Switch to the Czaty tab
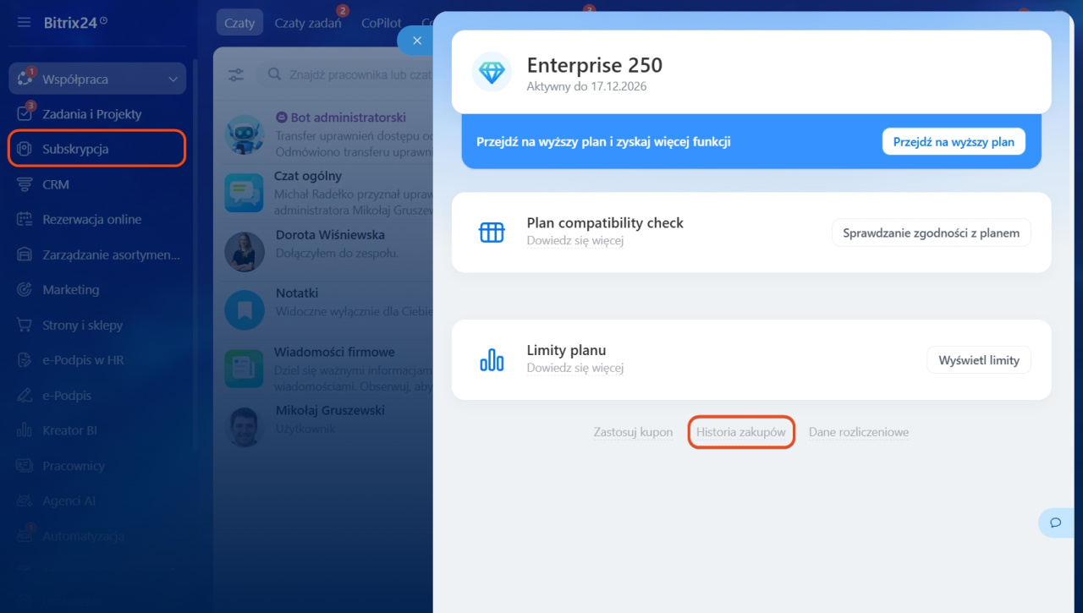The height and width of the screenshot is (613, 1083). (x=239, y=23)
